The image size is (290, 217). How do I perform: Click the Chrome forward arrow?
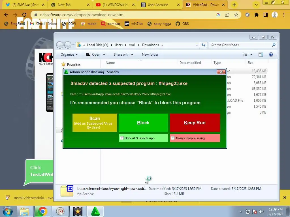pyautogui.click(x=15, y=15)
